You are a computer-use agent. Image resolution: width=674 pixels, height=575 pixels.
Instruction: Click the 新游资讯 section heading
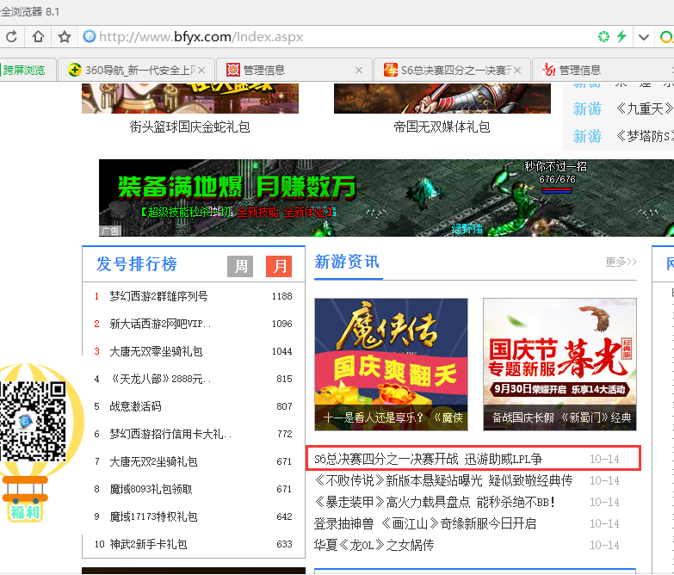pyautogui.click(x=347, y=262)
